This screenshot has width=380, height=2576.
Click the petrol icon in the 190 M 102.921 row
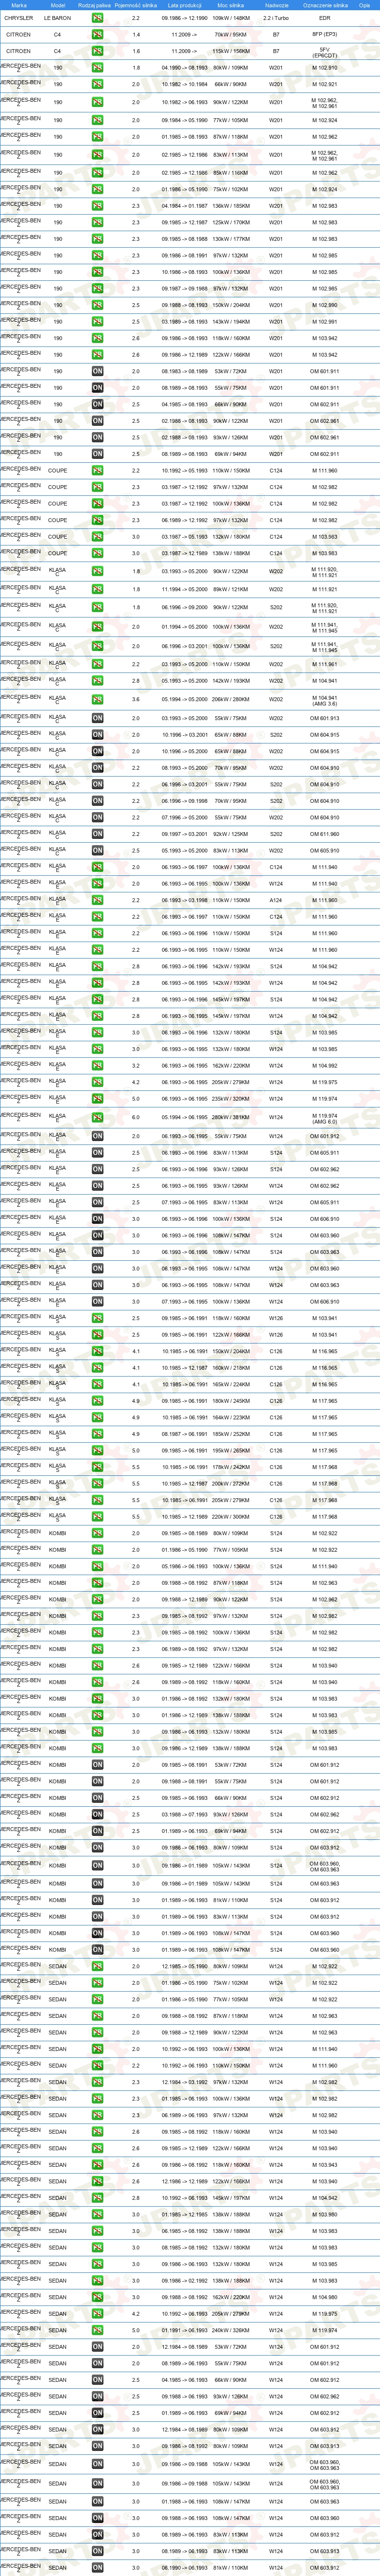[x=97, y=84]
